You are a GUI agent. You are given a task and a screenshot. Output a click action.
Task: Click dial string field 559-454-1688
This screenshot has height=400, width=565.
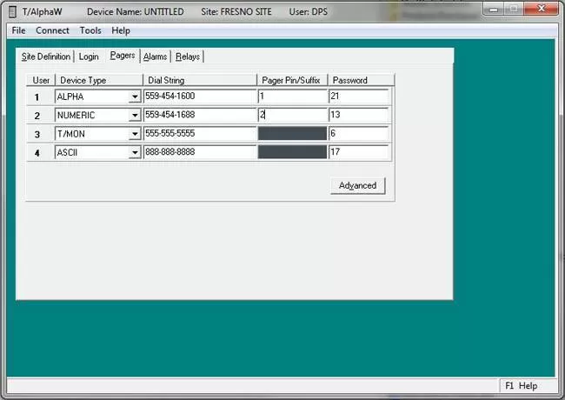[200, 115]
